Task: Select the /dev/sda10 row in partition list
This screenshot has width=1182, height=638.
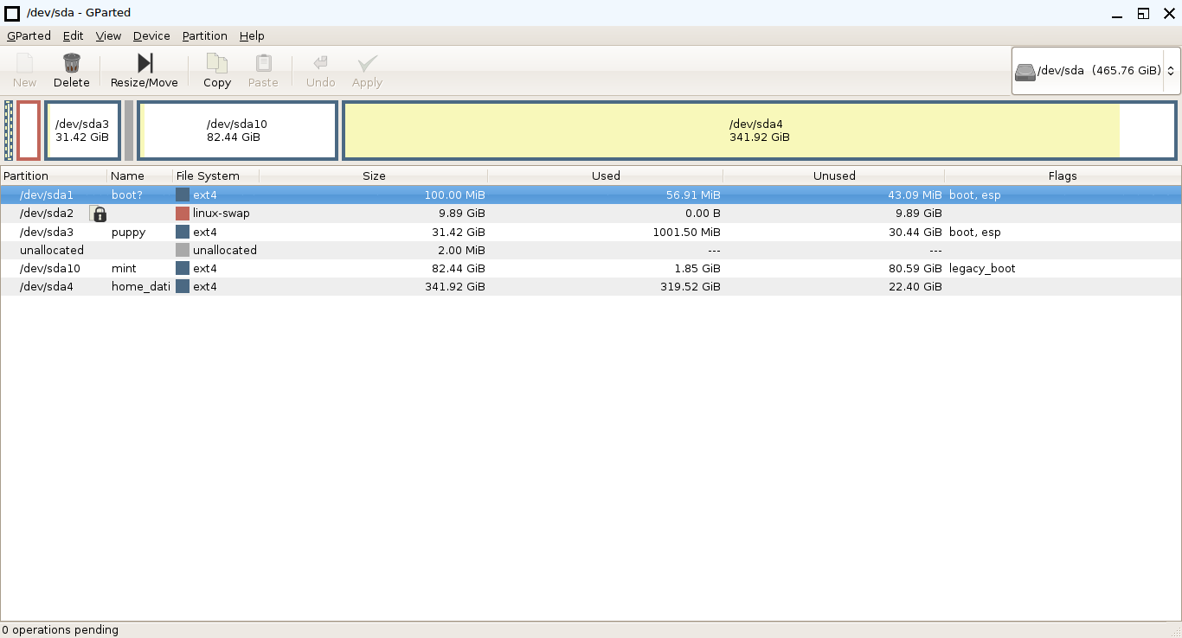Action: click(591, 268)
